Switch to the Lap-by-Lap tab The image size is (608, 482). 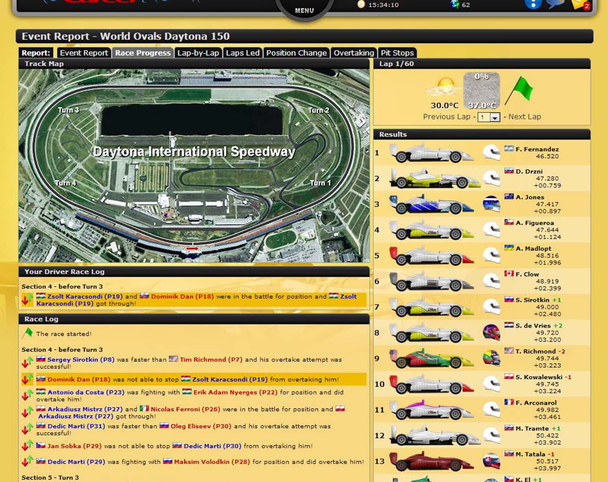(x=198, y=53)
